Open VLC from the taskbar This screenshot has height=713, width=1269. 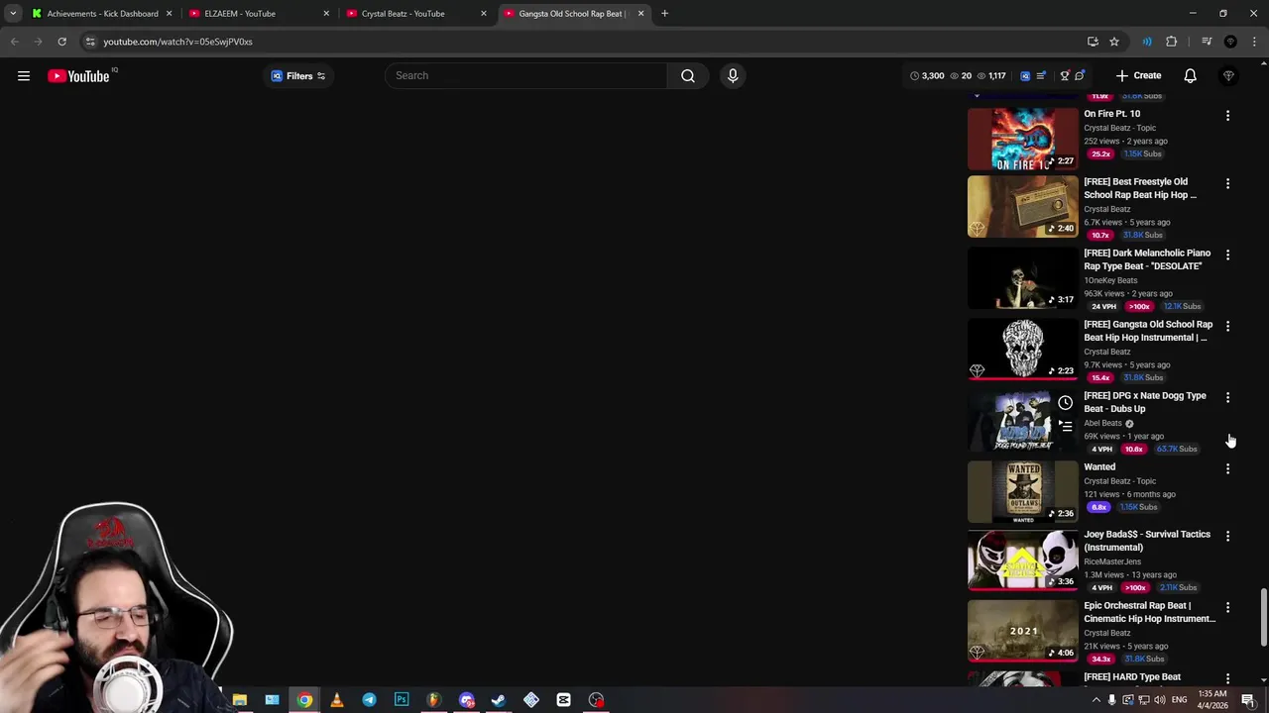pos(336,700)
